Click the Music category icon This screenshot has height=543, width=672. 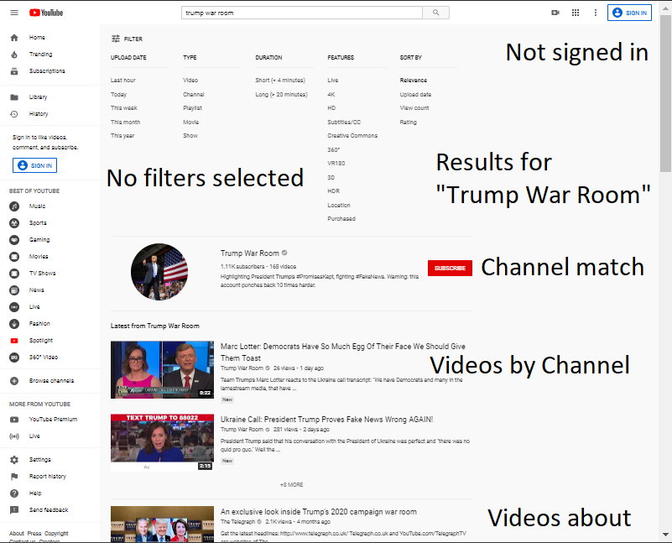click(x=14, y=206)
